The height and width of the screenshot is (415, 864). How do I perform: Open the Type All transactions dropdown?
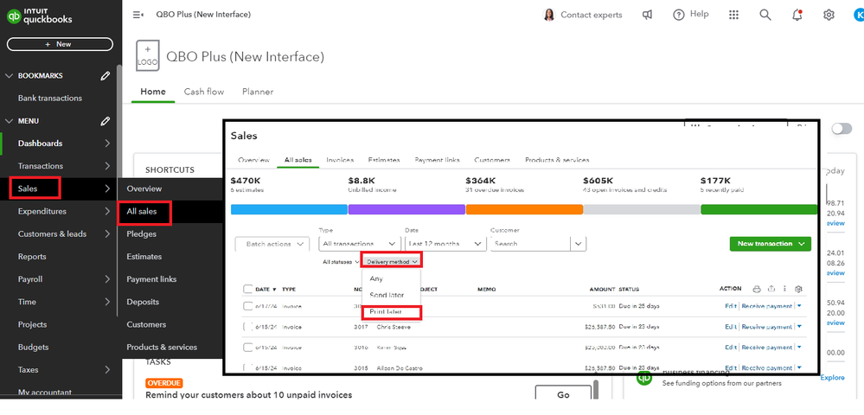click(359, 244)
